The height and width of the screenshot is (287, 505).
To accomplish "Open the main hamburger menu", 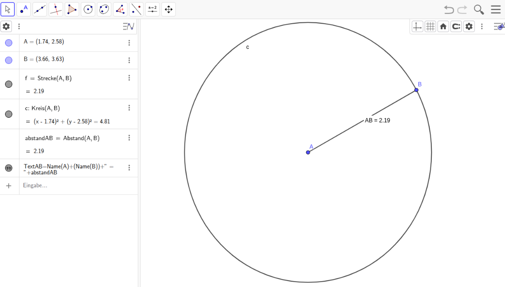I will pos(496,9).
